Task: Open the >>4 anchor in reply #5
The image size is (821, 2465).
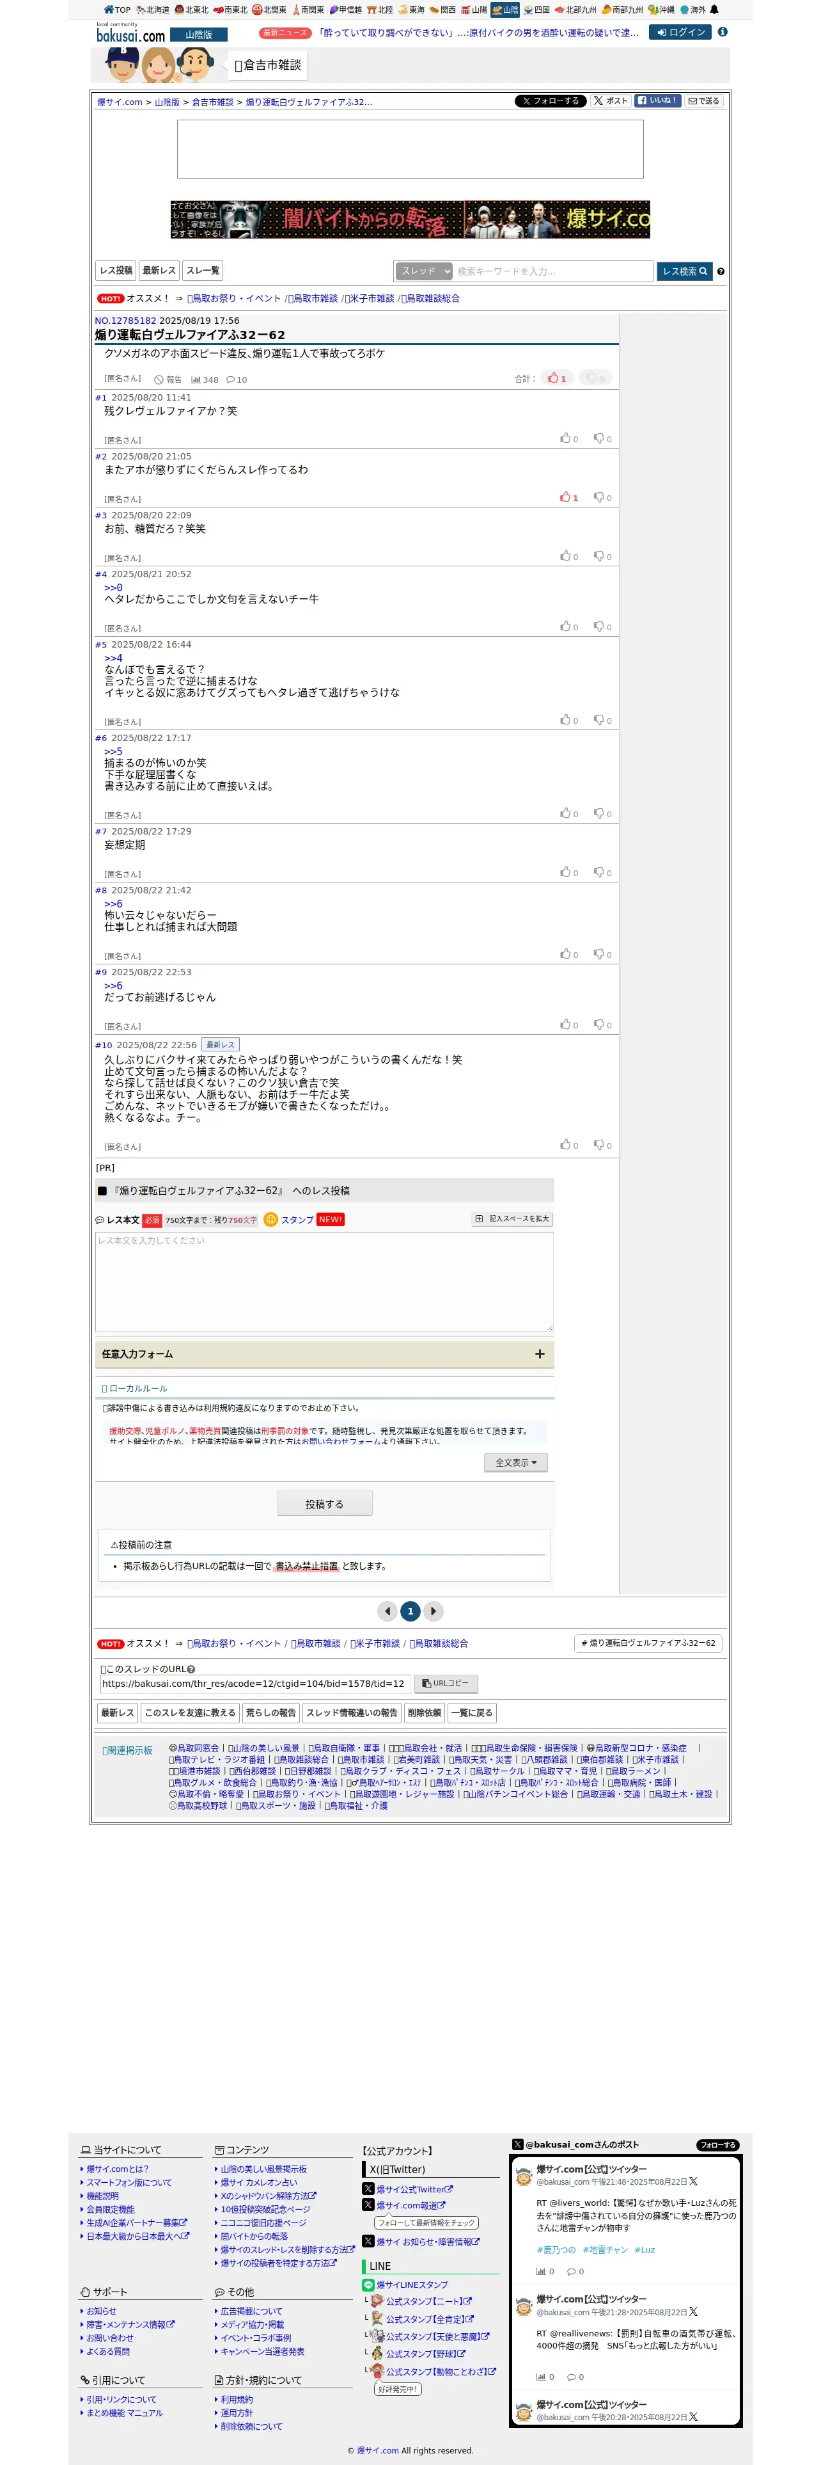Action: 113,658
